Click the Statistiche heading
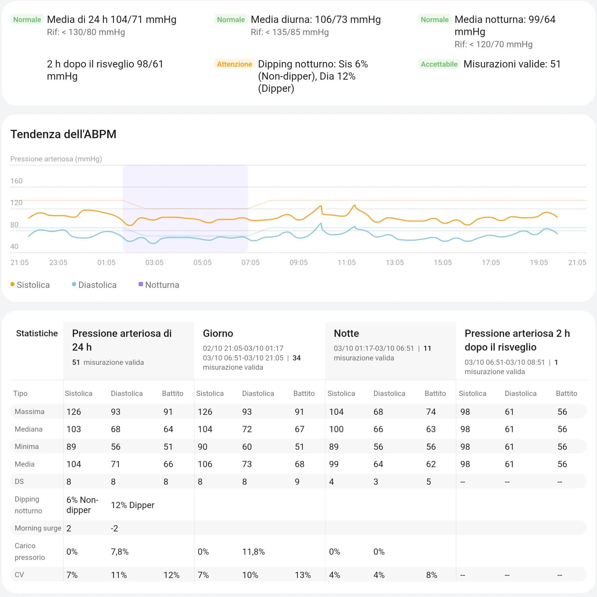597x597 pixels. (37, 333)
